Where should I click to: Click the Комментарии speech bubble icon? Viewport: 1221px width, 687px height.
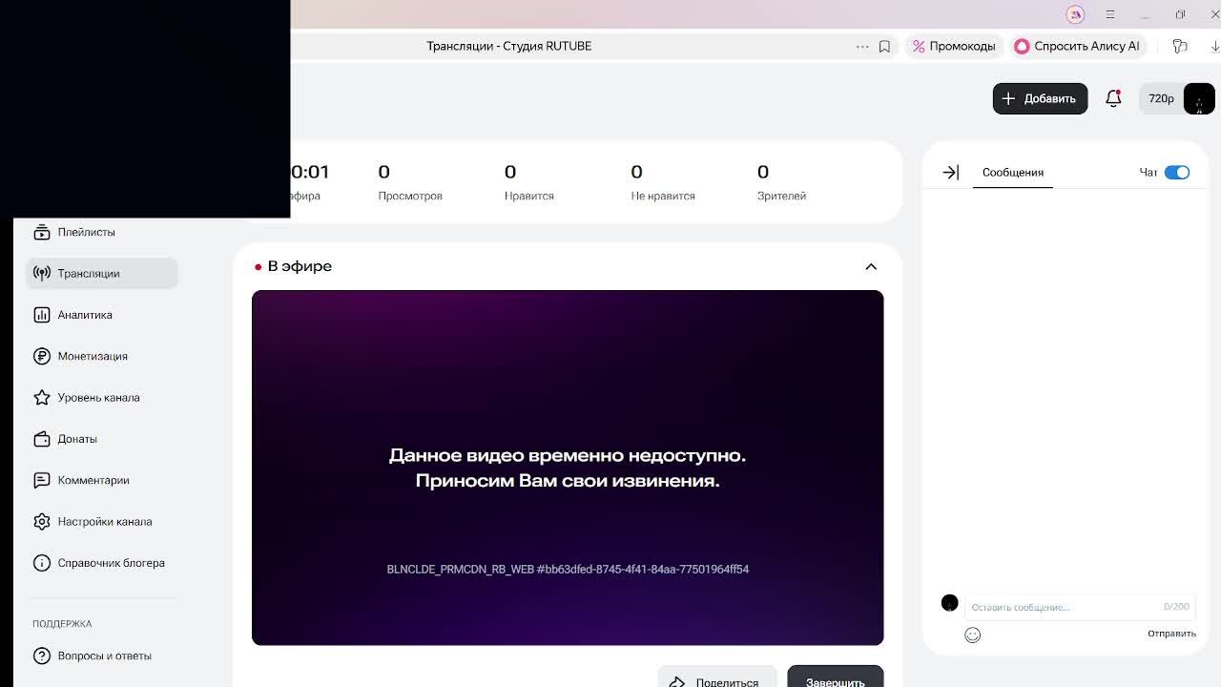(x=42, y=480)
